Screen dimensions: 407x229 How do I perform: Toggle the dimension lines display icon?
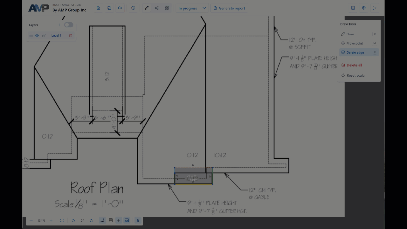(102, 220)
